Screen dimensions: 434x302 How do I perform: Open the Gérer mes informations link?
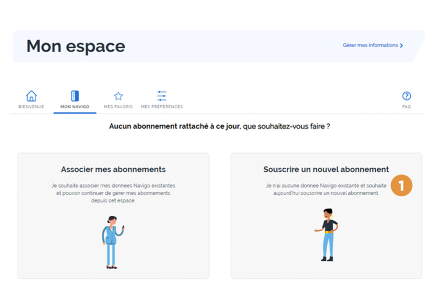point(372,45)
